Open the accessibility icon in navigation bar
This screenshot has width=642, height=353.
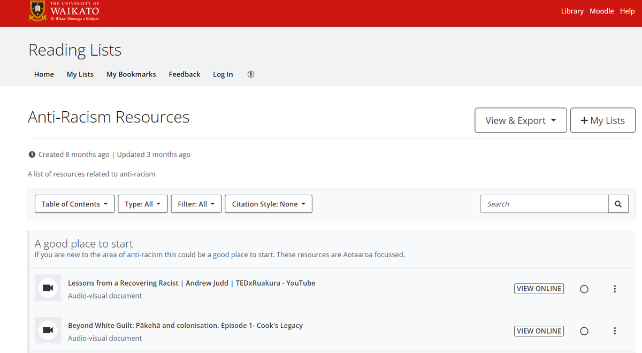click(251, 74)
